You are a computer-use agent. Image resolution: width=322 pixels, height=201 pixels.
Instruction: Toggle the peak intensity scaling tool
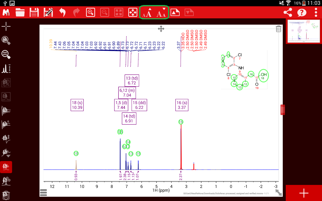[x=6, y=68]
